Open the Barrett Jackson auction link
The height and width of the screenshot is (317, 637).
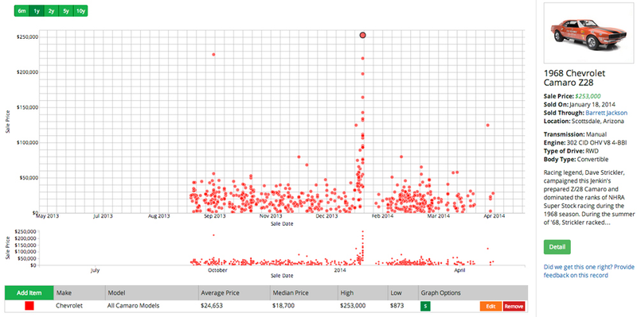(x=606, y=113)
